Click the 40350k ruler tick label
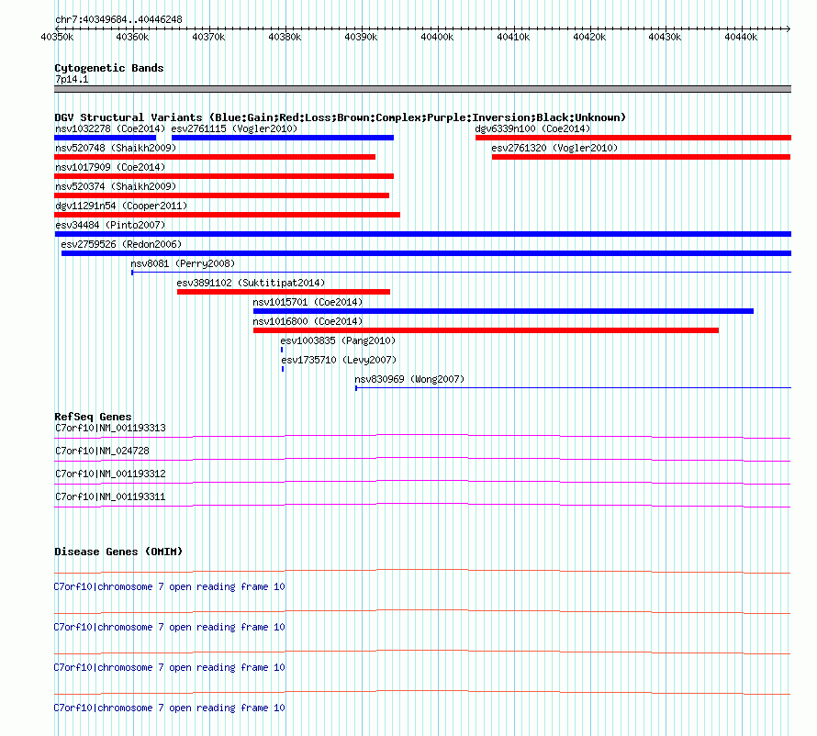Screen dimensions: 817x736 tap(57, 37)
